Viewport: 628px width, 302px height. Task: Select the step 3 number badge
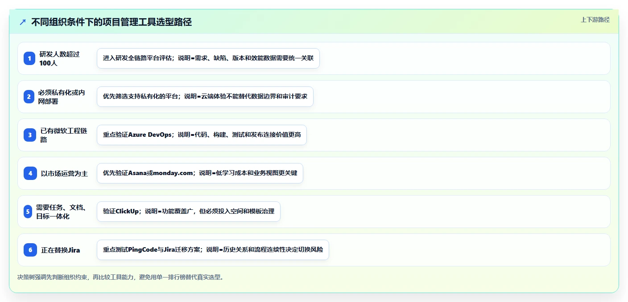[29, 135]
